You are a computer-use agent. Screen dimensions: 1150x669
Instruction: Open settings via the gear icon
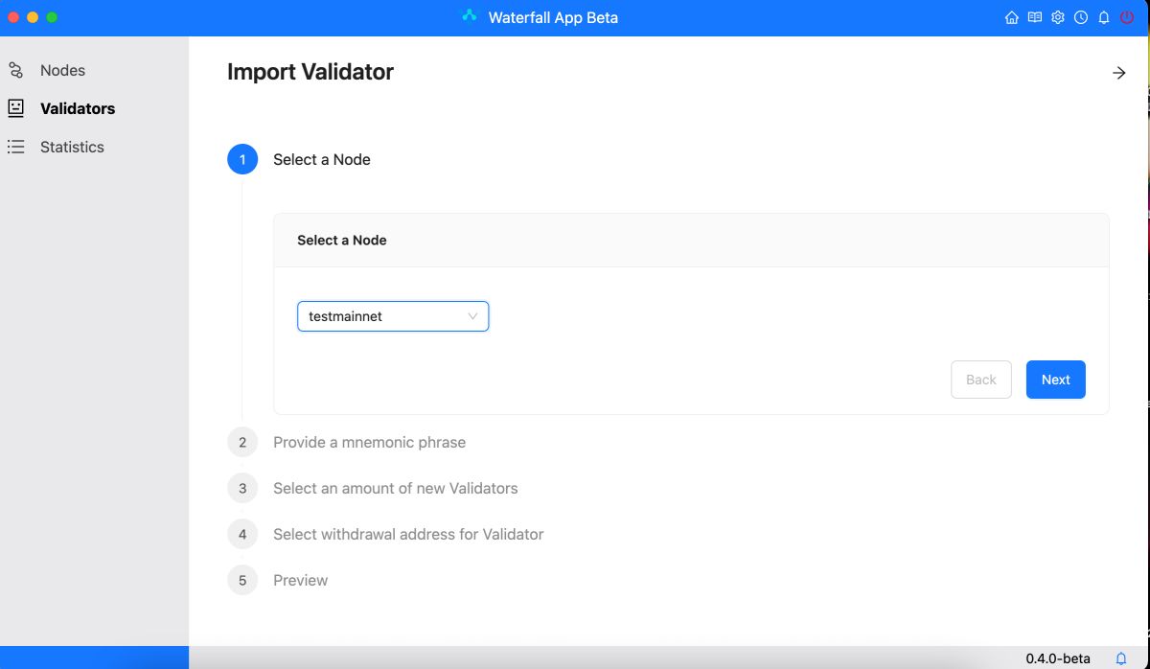pos(1058,17)
